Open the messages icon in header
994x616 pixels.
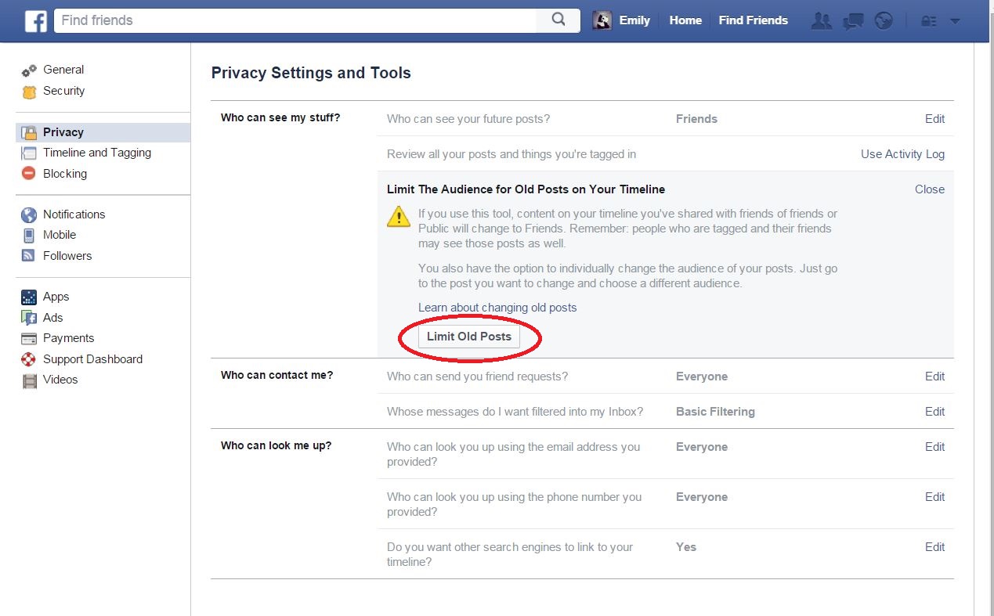[x=853, y=21]
